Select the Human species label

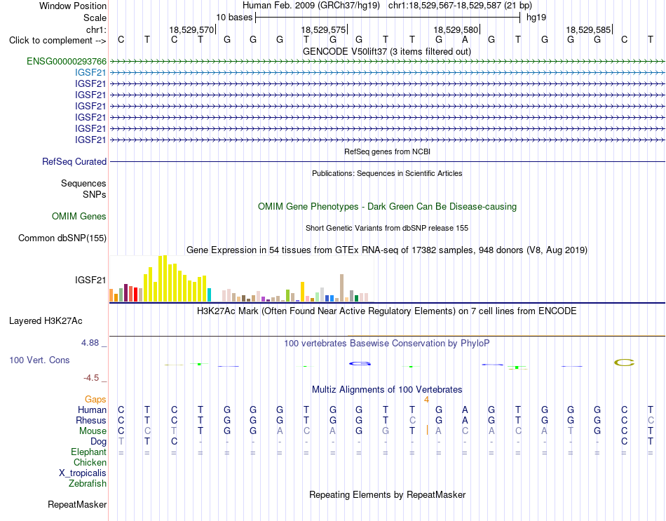(x=92, y=410)
